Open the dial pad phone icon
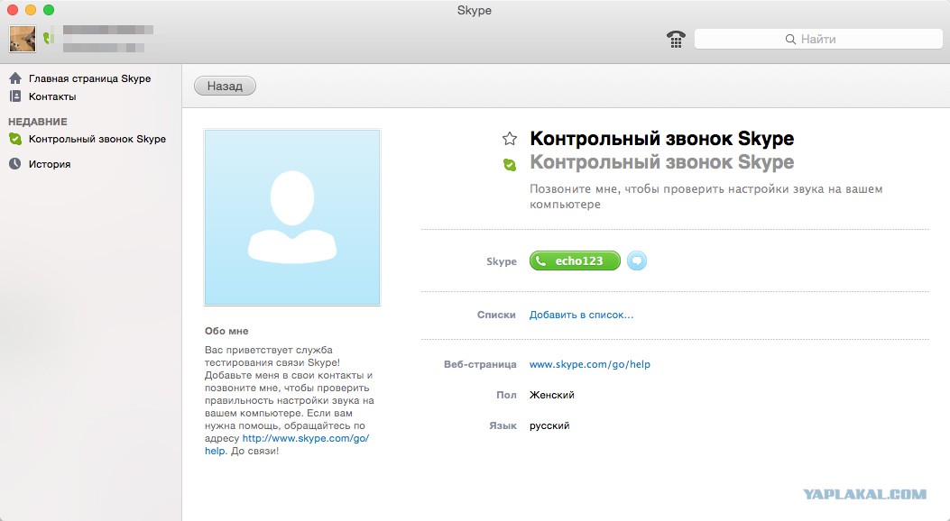 coord(676,40)
